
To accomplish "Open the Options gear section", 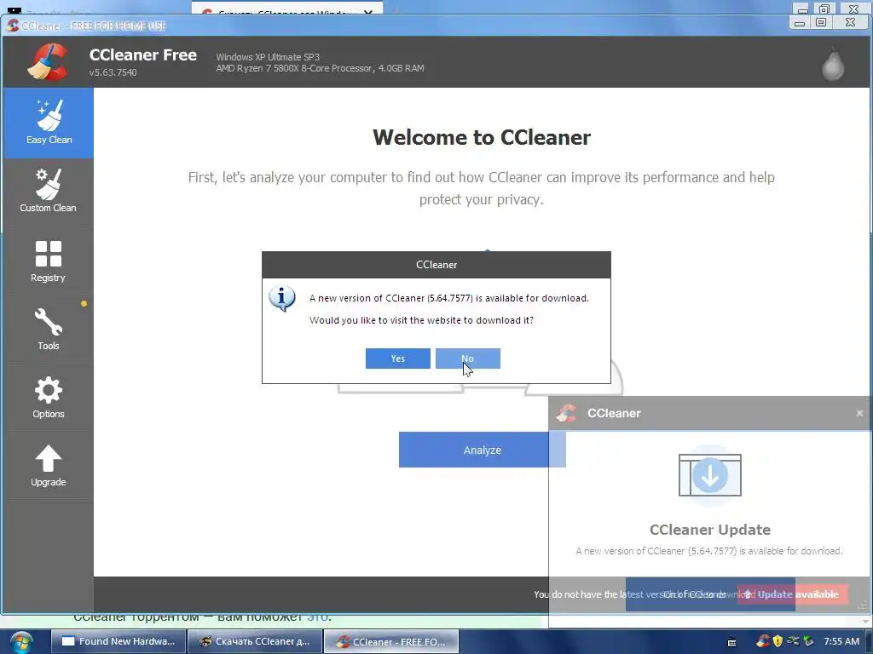I will point(49,397).
